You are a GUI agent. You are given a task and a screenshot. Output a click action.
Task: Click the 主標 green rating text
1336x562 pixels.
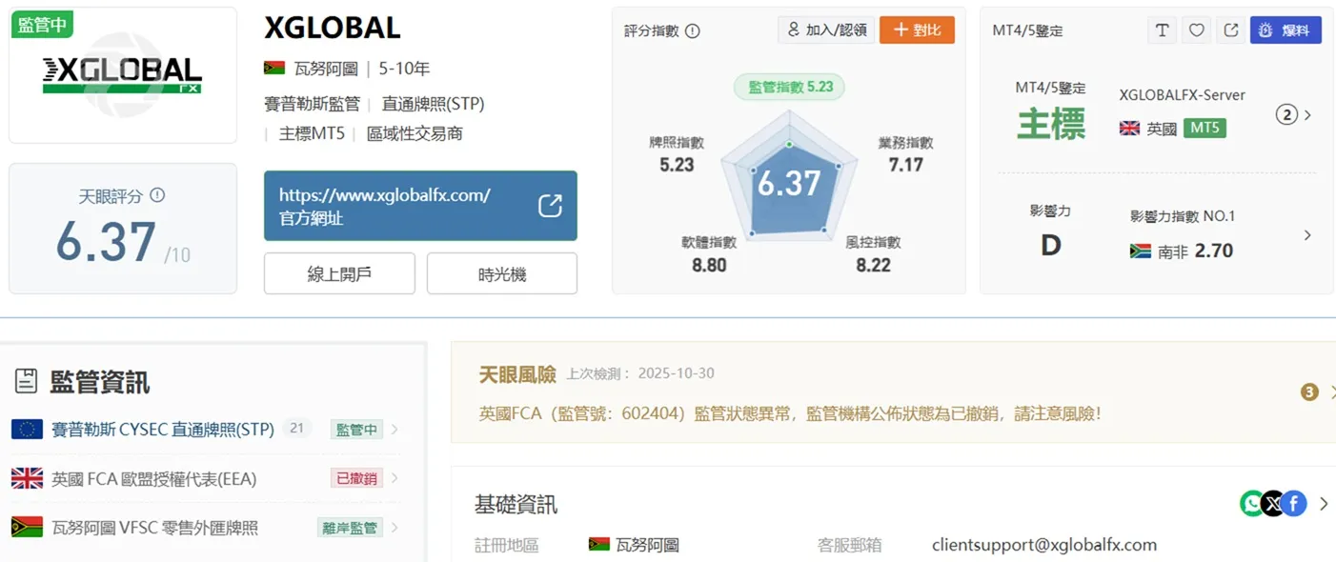point(1051,124)
